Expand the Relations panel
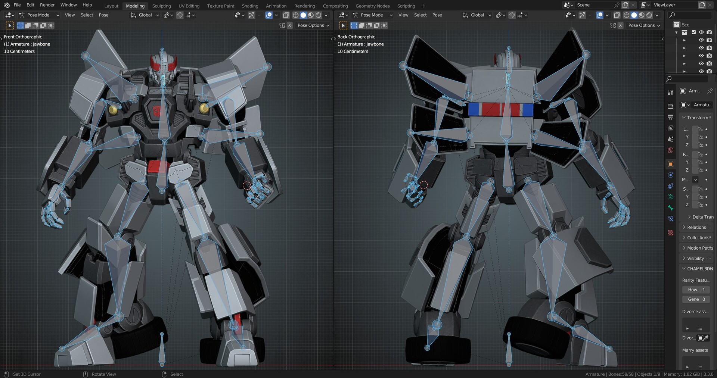The width and height of the screenshot is (717, 378). pos(696,227)
